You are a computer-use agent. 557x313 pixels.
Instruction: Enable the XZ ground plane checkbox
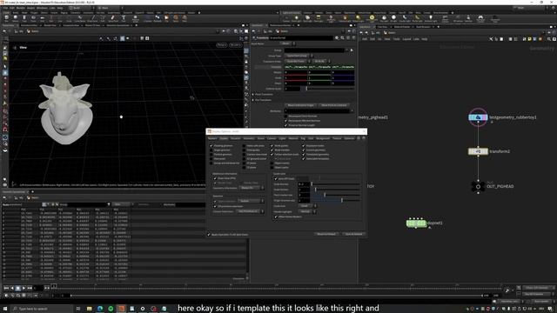244,158
